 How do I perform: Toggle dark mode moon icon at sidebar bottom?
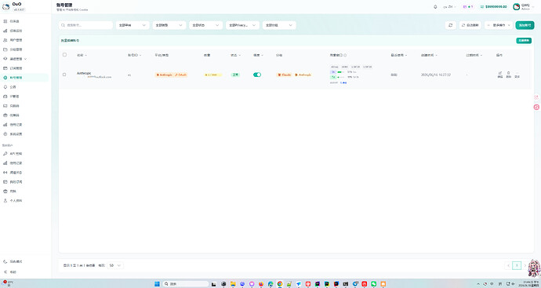click(x=5, y=262)
